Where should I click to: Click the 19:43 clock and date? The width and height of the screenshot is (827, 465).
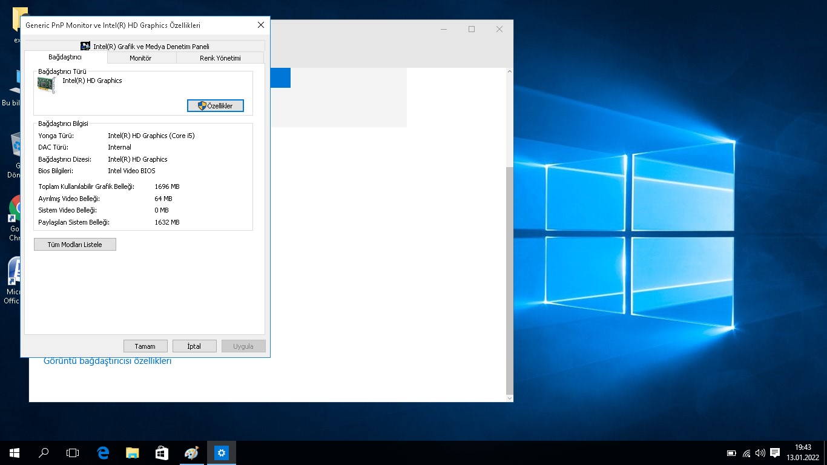point(803,452)
